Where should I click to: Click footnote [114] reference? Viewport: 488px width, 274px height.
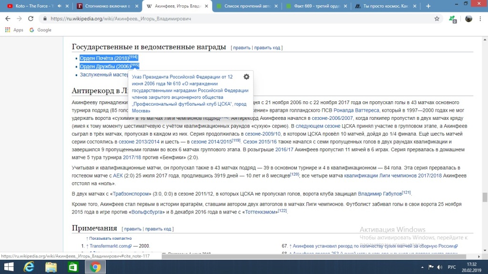(x=133, y=57)
